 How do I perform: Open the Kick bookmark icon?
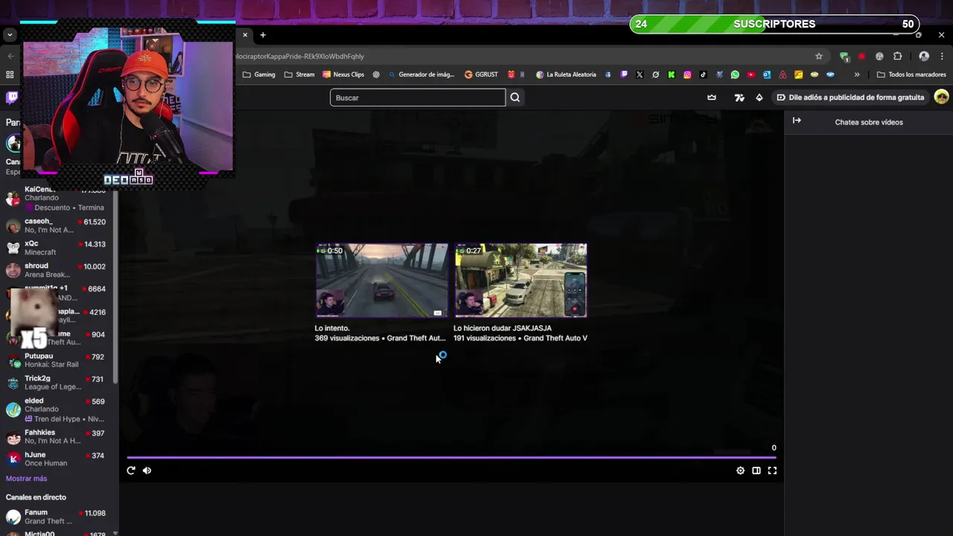tap(672, 74)
